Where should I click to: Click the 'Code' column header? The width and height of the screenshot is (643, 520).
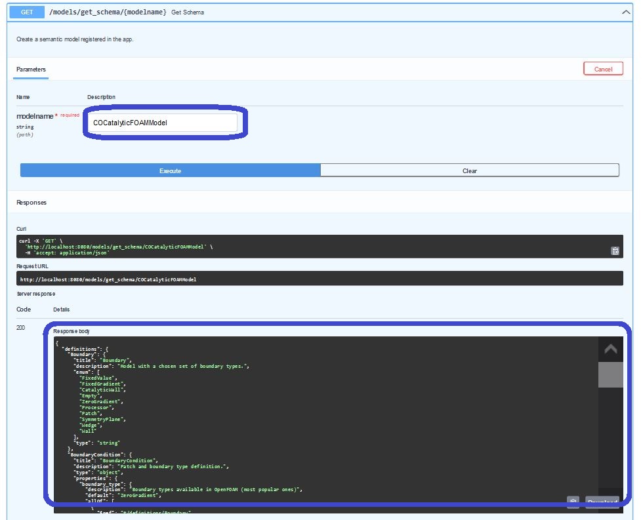pos(24,310)
